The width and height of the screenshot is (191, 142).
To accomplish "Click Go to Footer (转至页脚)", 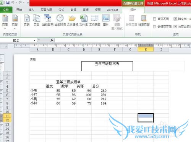I will point(144,20).
